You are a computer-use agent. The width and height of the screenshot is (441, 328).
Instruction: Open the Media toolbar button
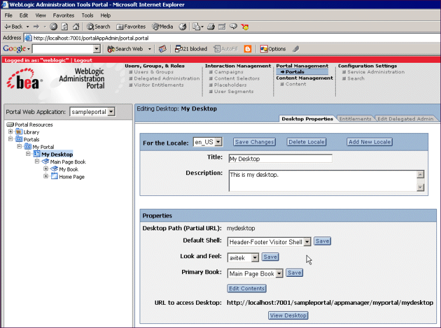point(162,27)
